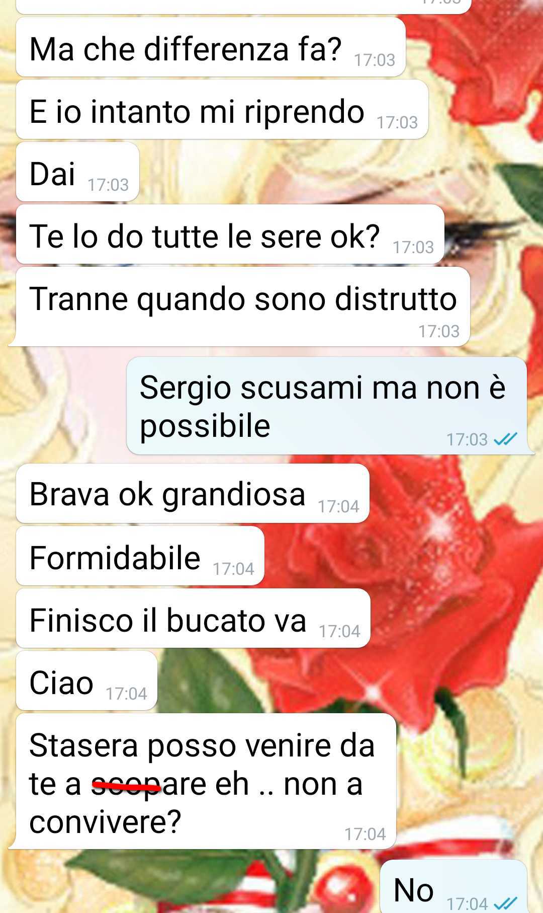Tap the 17:04 timestamp on 'Ciao'

126,694
